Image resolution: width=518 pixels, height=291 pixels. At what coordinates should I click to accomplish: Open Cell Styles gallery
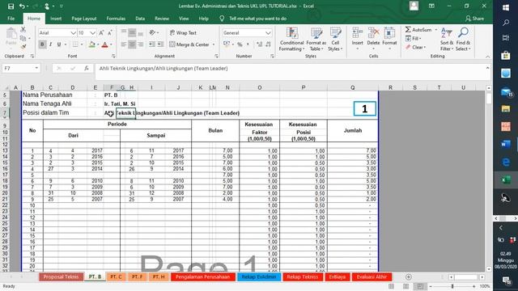[335, 40]
